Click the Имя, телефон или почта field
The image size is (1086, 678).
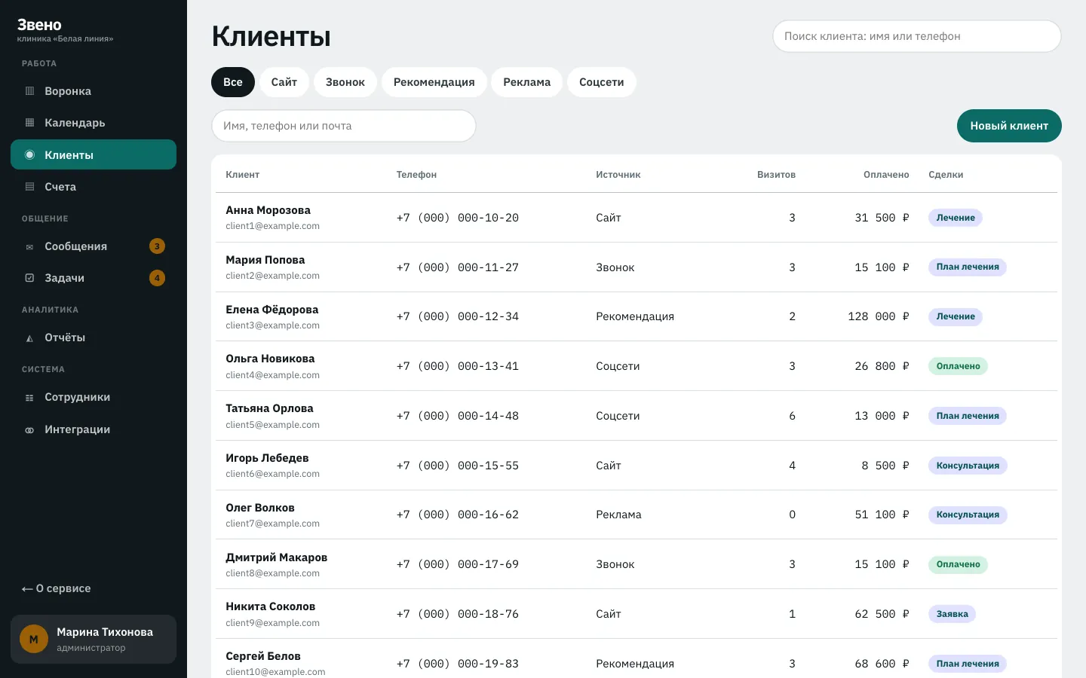point(344,126)
